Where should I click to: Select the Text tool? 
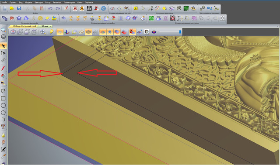(x=3, y=127)
